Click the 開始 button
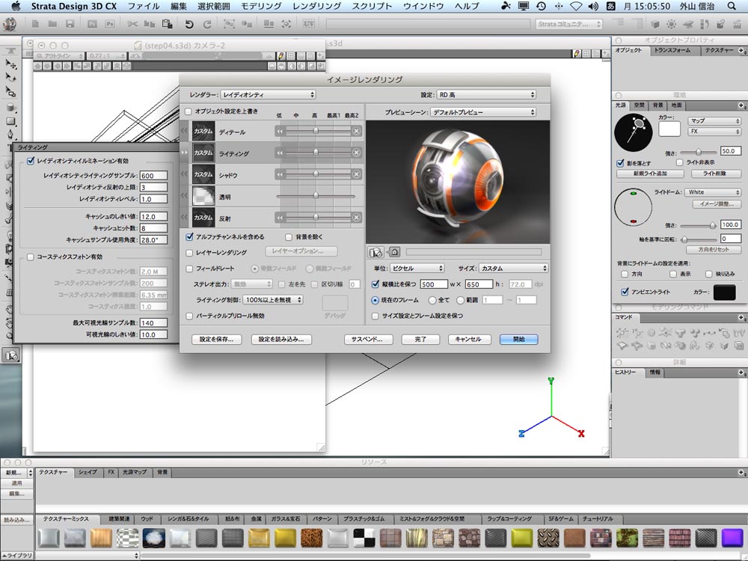The image size is (748, 561). click(x=519, y=339)
